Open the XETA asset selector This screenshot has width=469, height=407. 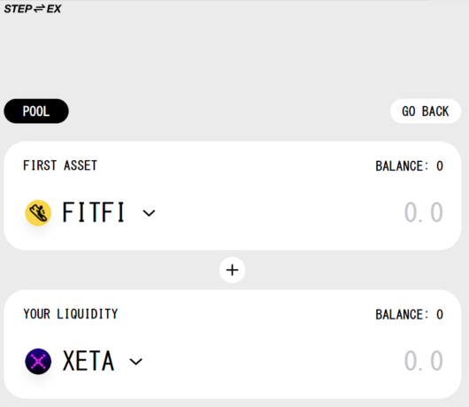pos(83,361)
